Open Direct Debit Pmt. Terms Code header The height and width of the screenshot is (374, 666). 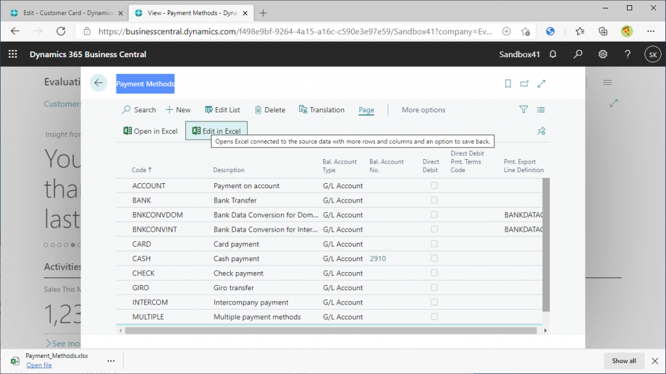click(467, 162)
